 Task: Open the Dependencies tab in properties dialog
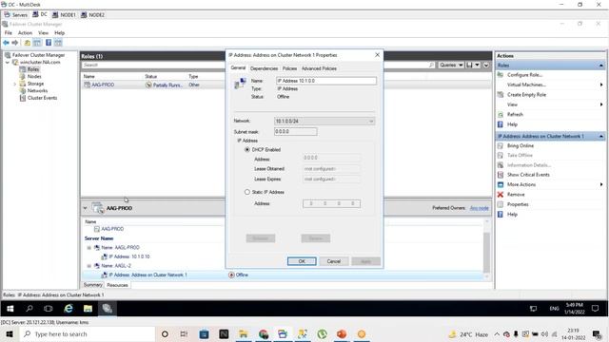264,68
